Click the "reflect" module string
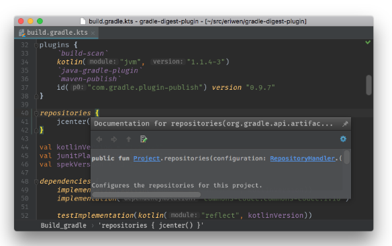Viewport: 392px width, 246px height. pos(220,215)
